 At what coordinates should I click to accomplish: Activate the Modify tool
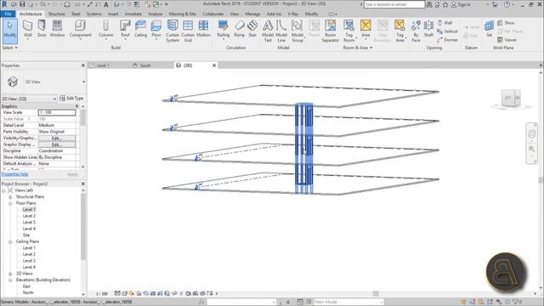tap(9, 31)
